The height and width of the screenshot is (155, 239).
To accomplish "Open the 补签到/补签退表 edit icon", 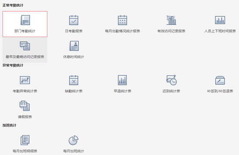I will 220,80.
